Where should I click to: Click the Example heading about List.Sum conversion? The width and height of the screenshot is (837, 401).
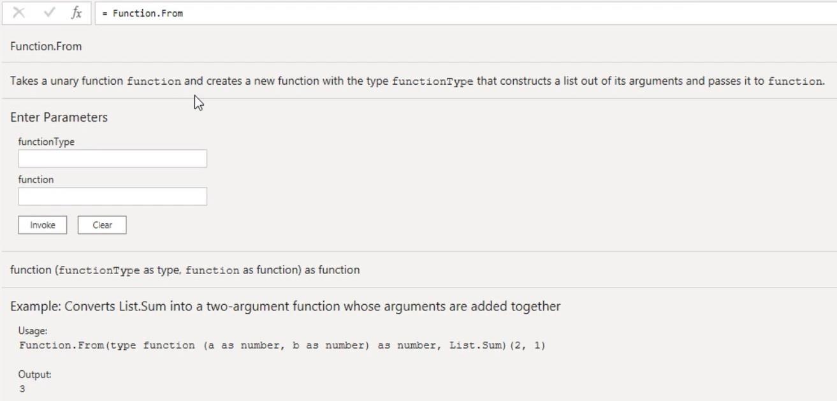coord(286,307)
